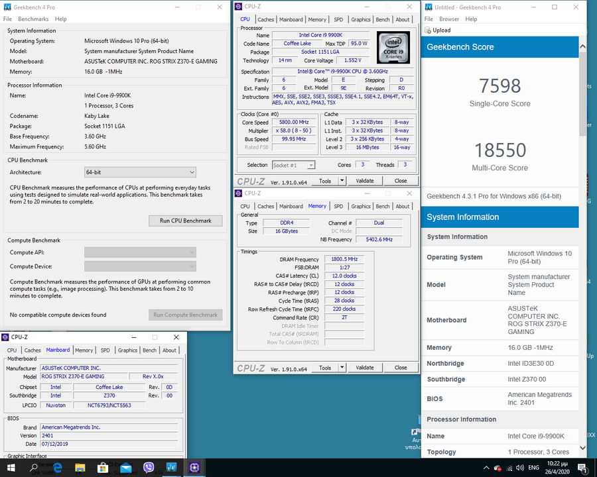Open the Mail app from the taskbar
Image resolution: width=597 pixels, height=477 pixels.
click(125, 468)
